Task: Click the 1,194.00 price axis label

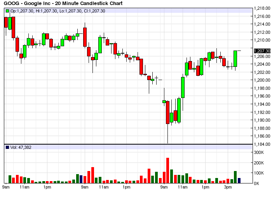Action: [x=262, y=104]
